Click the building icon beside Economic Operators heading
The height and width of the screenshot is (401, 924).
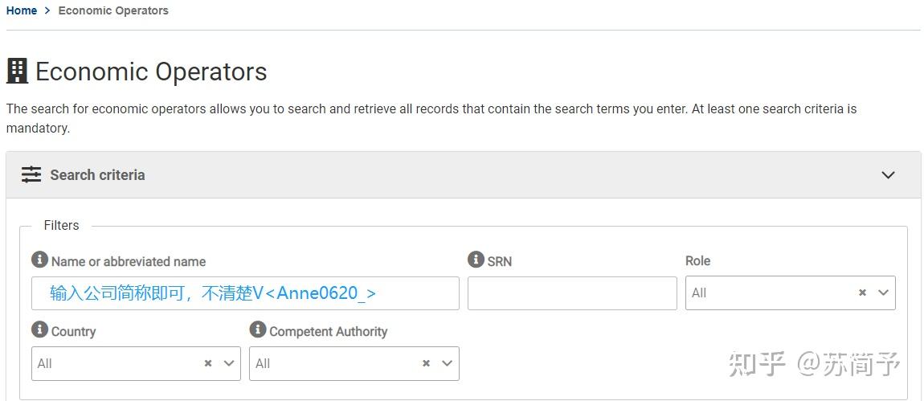tap(17, 72)
